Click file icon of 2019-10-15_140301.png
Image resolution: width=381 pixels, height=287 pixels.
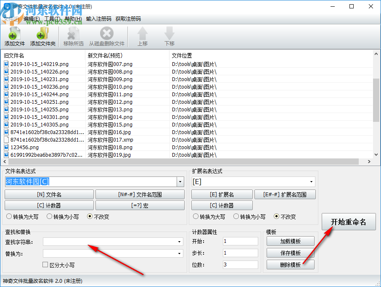tap(6, 117)
